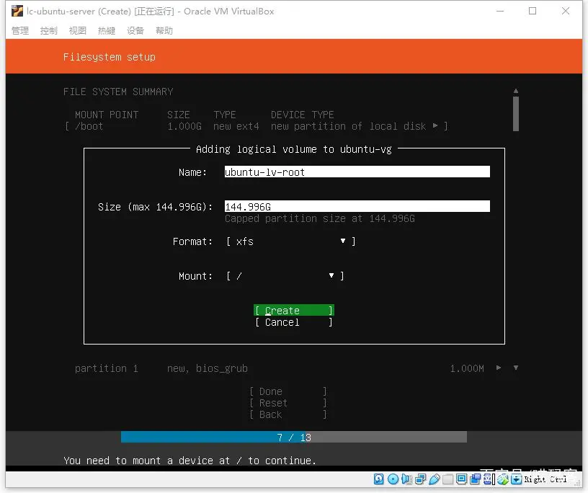Click the scrollbar down arrow near 1.000M
This screenshot has width=588, height=493.
(516, 368)
